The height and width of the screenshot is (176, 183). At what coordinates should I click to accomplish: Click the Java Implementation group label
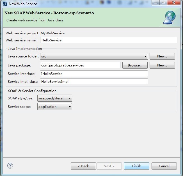[25, 49]
